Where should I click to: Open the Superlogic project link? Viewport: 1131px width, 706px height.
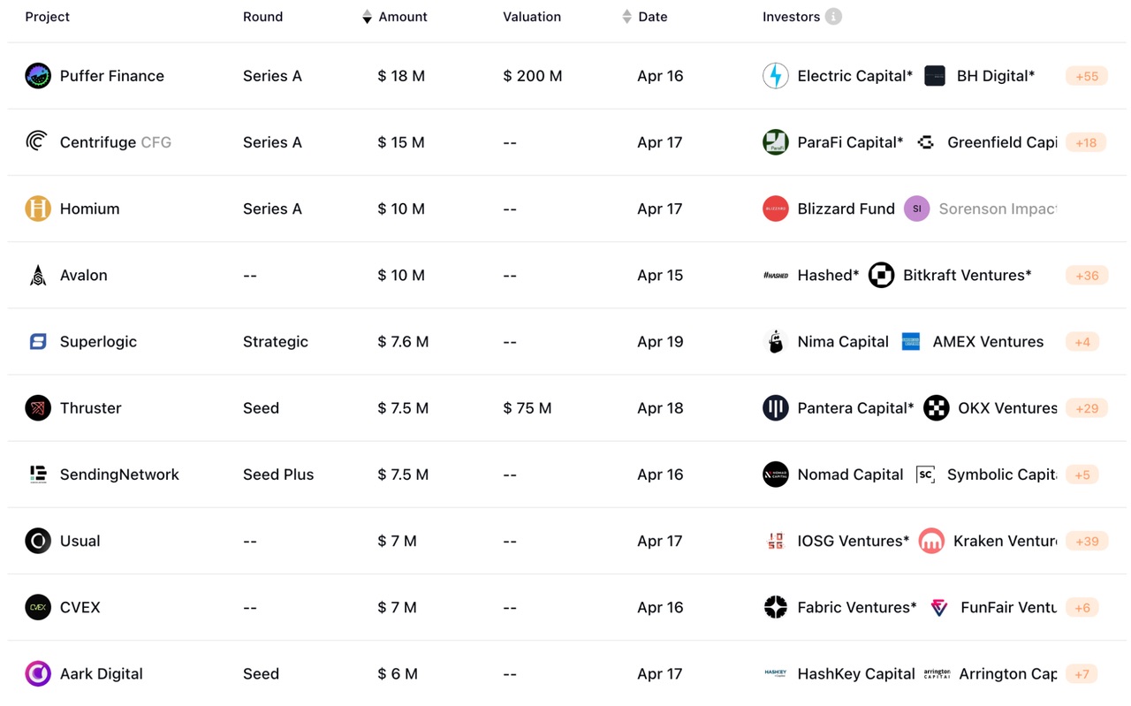tap(98, 342)
